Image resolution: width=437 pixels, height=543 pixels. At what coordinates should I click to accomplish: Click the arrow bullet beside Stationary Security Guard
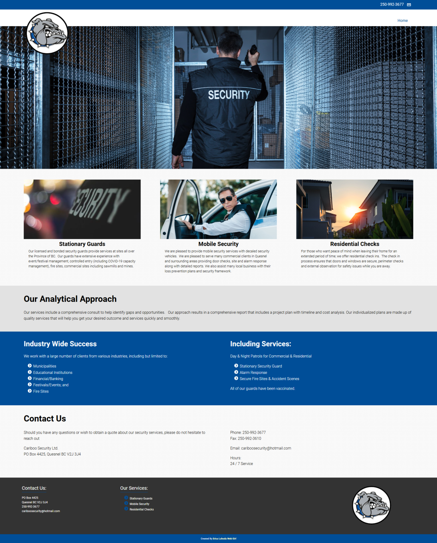(x=236, y=366)
